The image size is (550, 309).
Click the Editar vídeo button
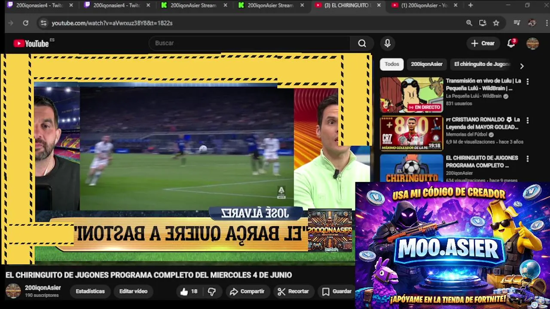pos(133,291)
